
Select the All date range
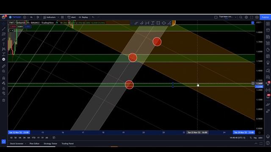47,138
